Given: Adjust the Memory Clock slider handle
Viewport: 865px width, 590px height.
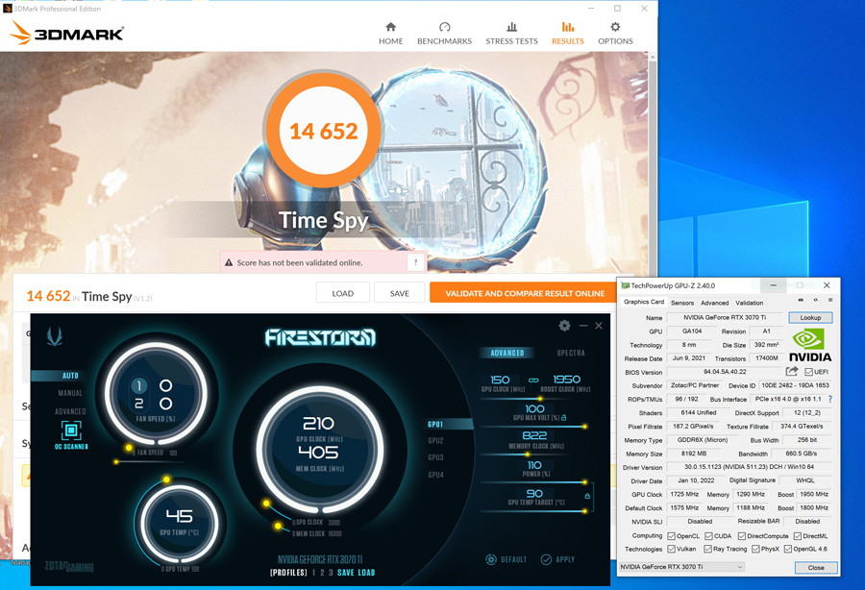Looking at the screenshot, I should click(x=527, y=455).
